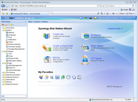Screen dimensions: 138x102
Task: Collapse the Disk Station side panel
Action: click(x=26, y=22)
